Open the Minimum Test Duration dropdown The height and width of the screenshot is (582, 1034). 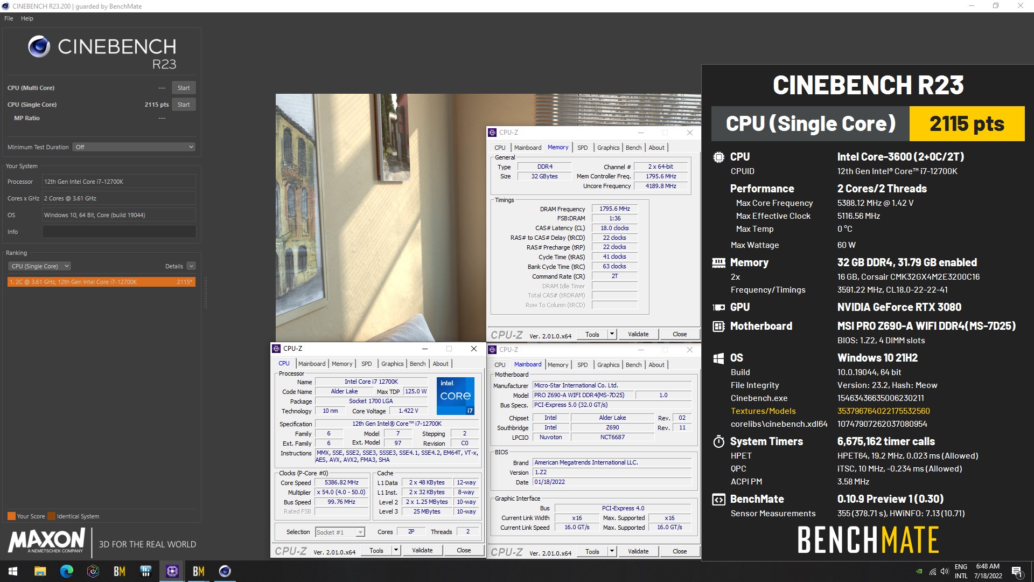[134, 147]
